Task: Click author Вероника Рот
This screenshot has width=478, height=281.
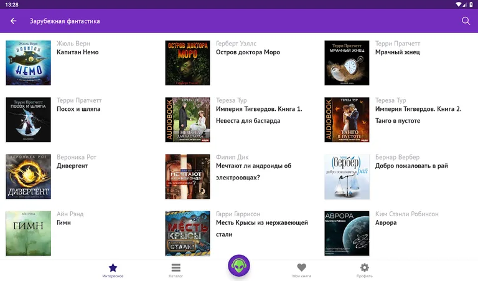Action: click(x=77, y=157)
